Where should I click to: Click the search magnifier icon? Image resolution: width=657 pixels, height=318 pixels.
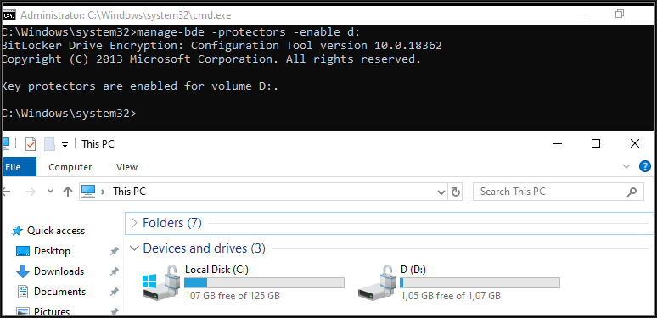coord(632,192)
